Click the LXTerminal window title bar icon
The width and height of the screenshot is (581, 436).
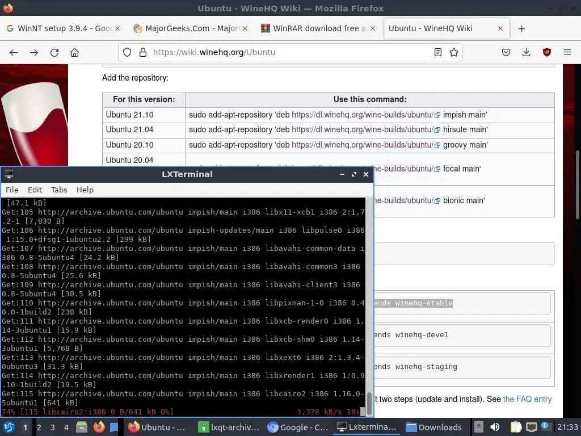(x=9, y=174)
